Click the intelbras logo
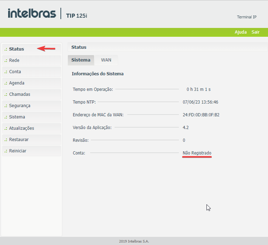 coord(32,13)
